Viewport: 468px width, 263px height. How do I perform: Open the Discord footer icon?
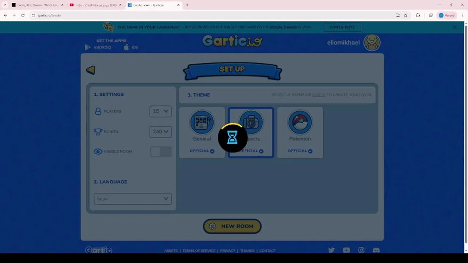point(376,250)
